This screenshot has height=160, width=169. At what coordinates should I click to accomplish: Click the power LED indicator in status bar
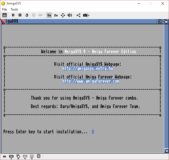(4, 156)
